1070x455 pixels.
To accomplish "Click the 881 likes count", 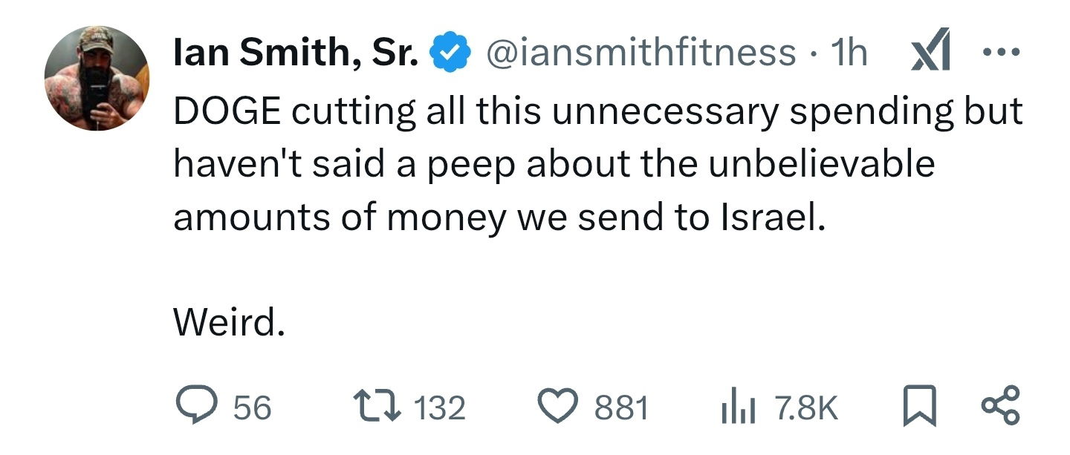I will [621, 408].
